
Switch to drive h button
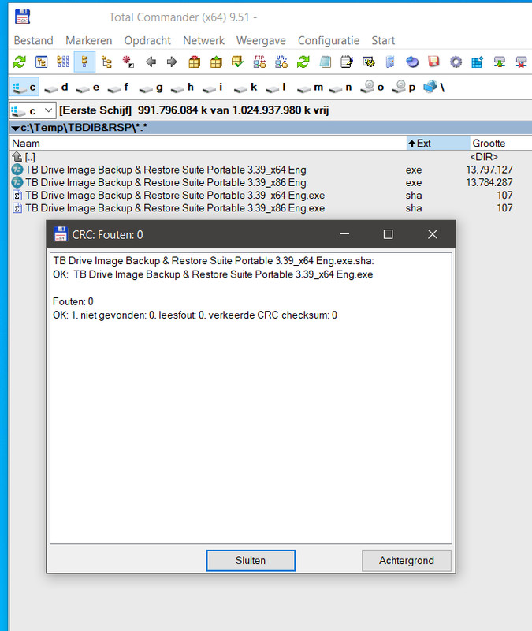[182, 87]
